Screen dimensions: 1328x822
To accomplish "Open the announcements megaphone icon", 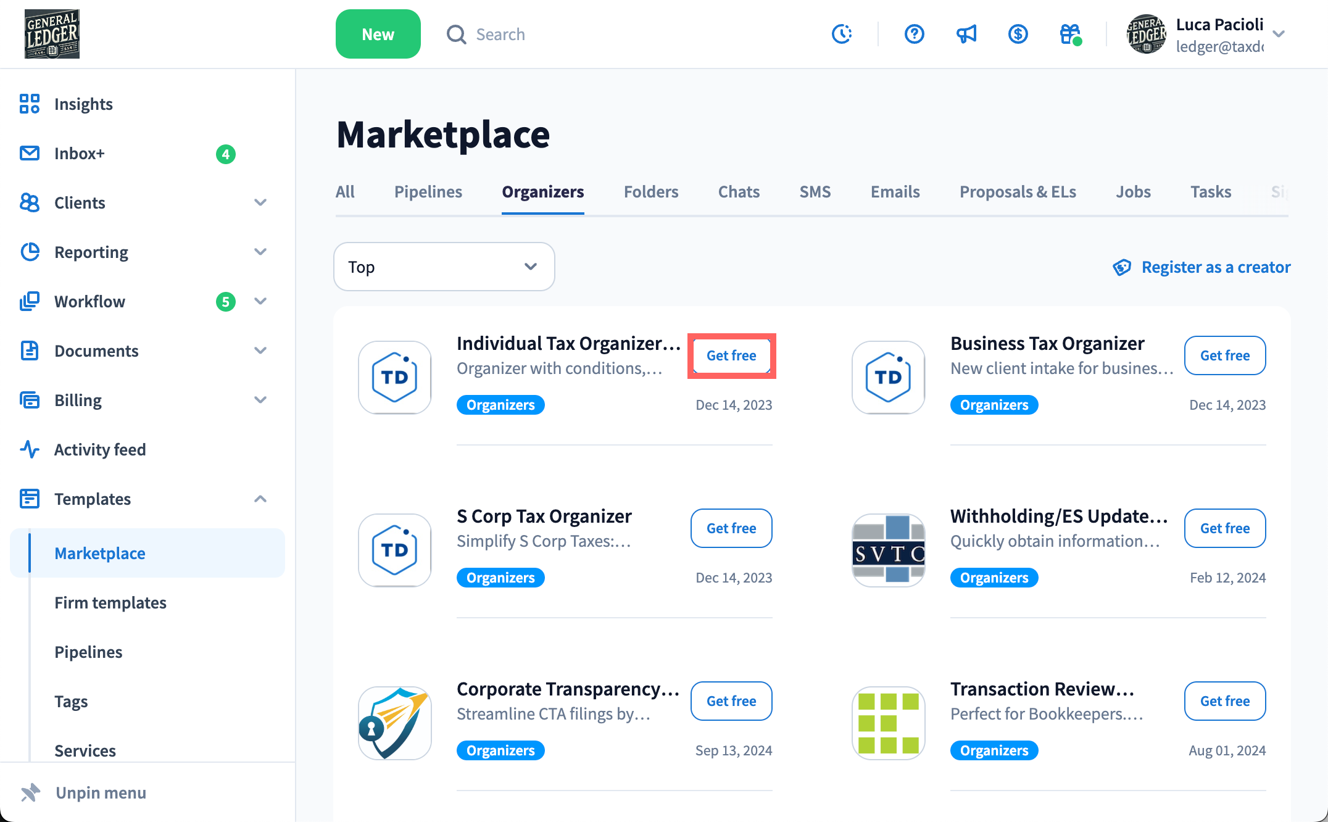I will click(966, 34).
